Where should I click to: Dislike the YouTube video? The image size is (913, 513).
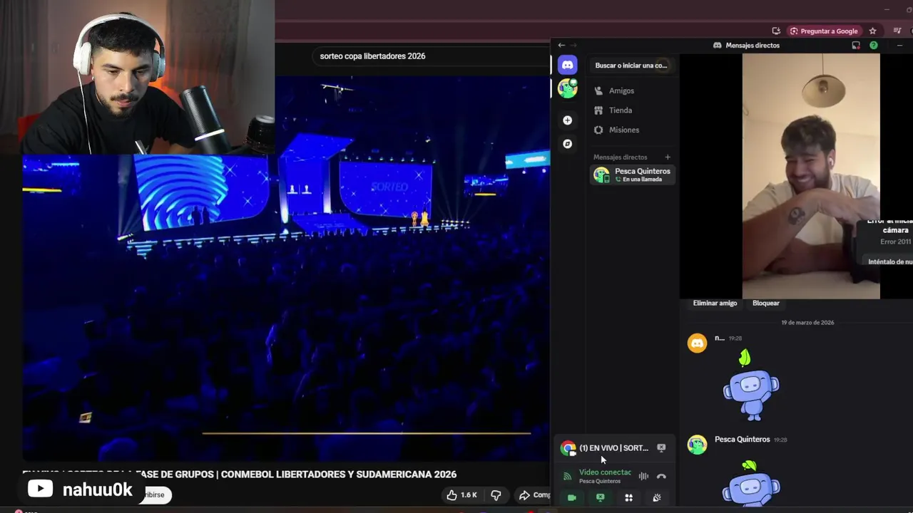(496, 495)
